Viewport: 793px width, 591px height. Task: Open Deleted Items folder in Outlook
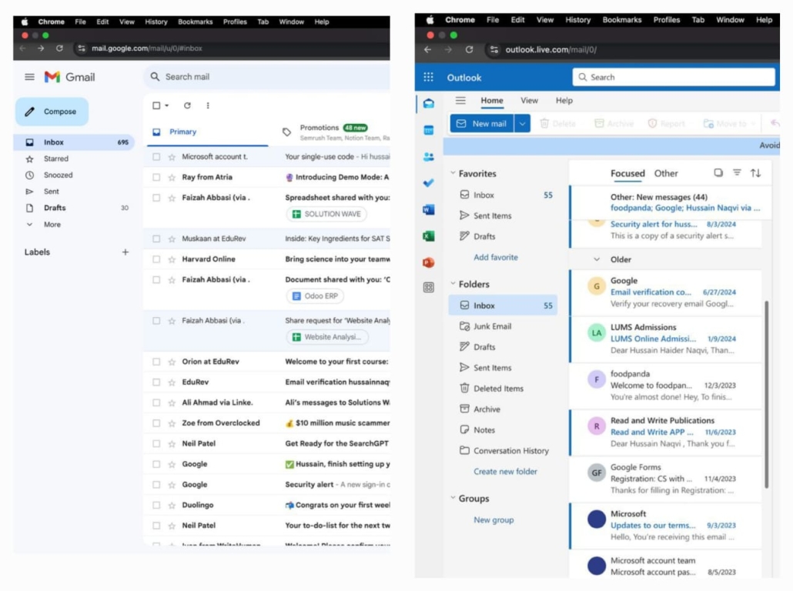click(503, 389)
